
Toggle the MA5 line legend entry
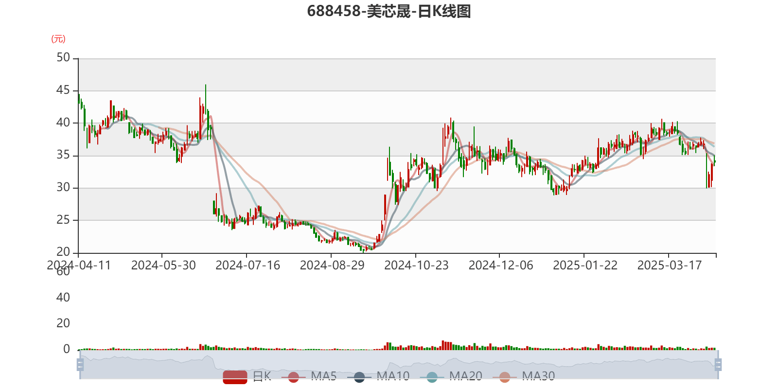309,376
